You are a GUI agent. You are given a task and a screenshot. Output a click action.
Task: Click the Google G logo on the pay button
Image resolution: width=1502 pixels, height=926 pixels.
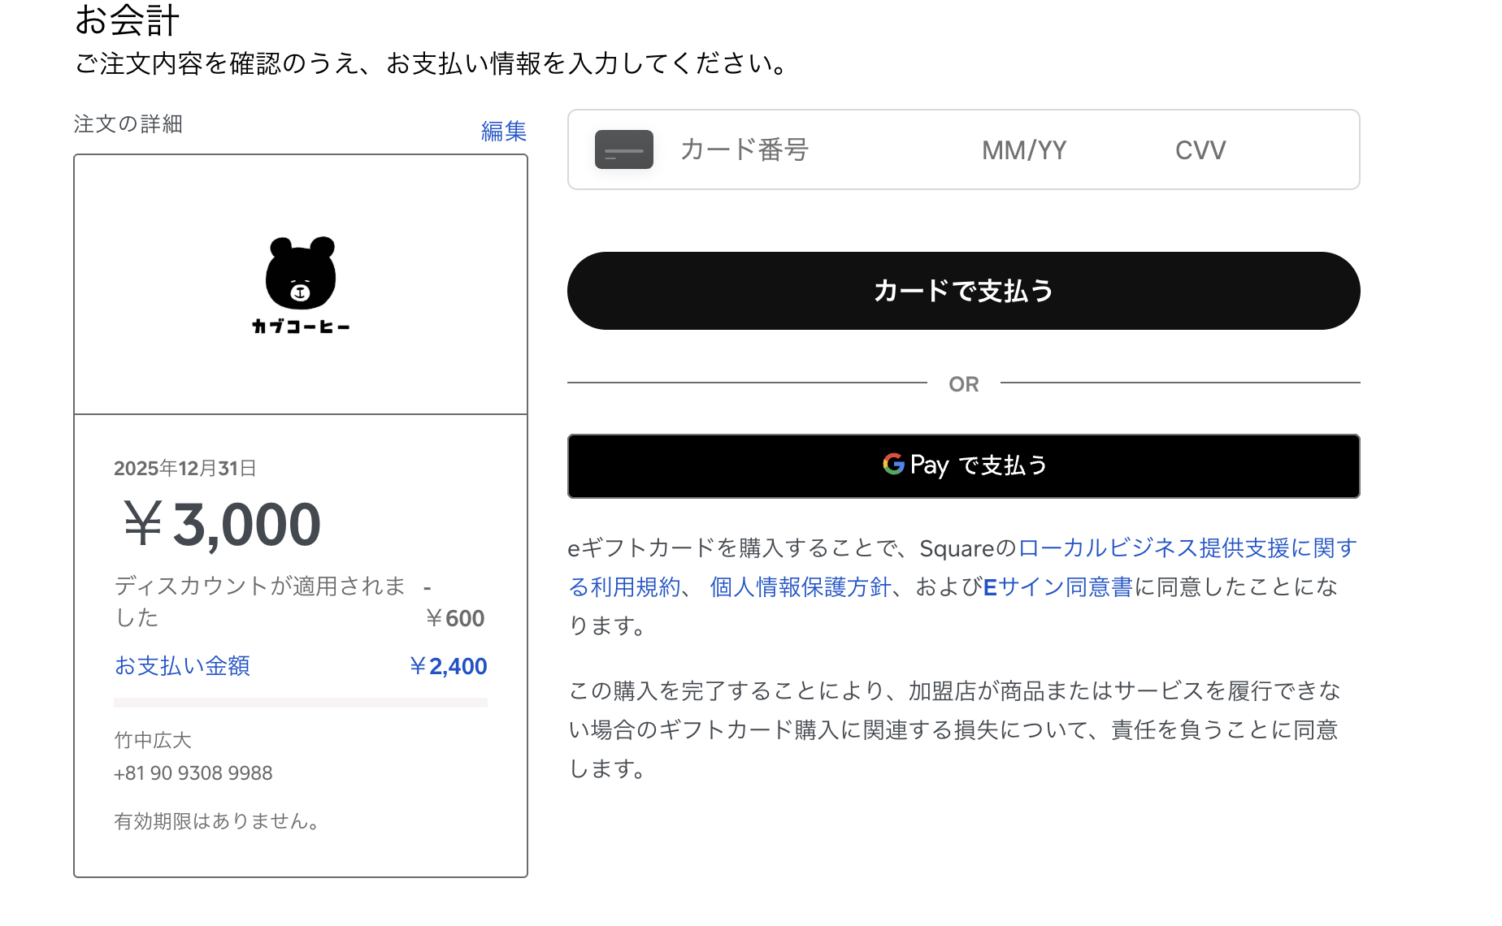point(893,464)
